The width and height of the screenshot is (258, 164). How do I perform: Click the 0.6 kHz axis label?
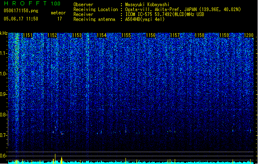(x=4, y=156)
